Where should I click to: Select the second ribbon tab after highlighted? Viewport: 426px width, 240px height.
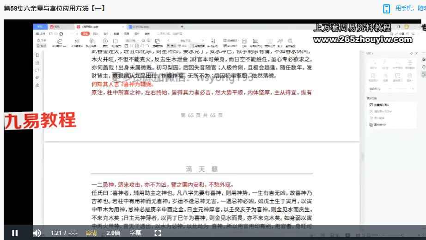[106, 34]
